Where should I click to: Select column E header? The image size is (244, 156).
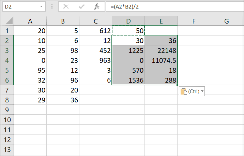(x=161, y=21)
